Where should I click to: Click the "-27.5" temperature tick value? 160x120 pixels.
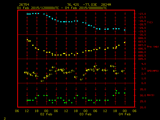click(x=142, y=17)
